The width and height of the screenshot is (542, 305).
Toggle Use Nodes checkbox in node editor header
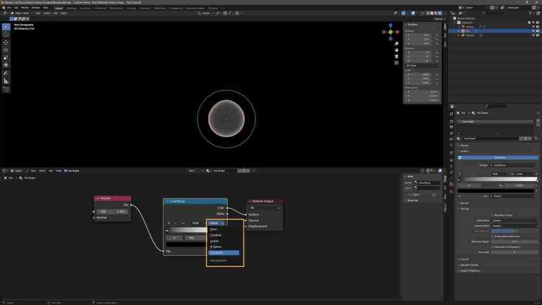[66, 171]
